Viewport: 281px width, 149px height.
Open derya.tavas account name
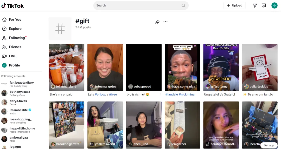click(18, 101)
